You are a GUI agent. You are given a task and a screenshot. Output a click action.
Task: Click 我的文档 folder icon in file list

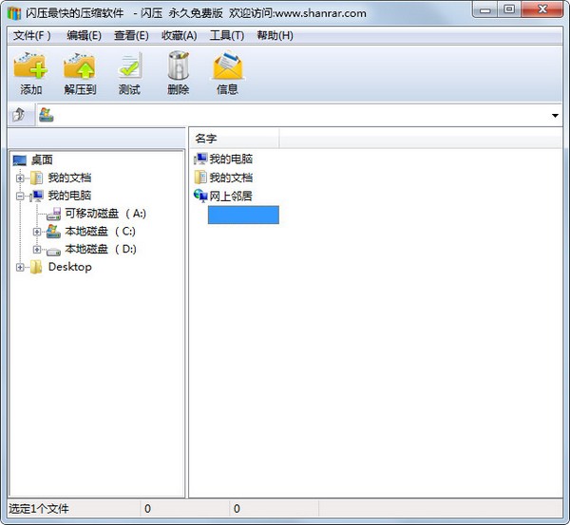[x=200, y=178]
